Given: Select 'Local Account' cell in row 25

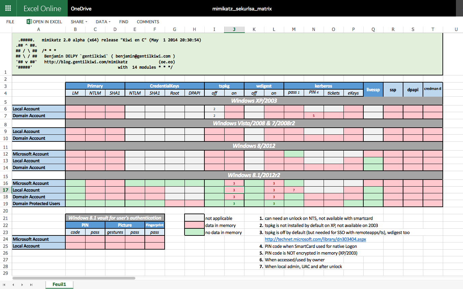Looking at the screenshot, I should point(39,246).
